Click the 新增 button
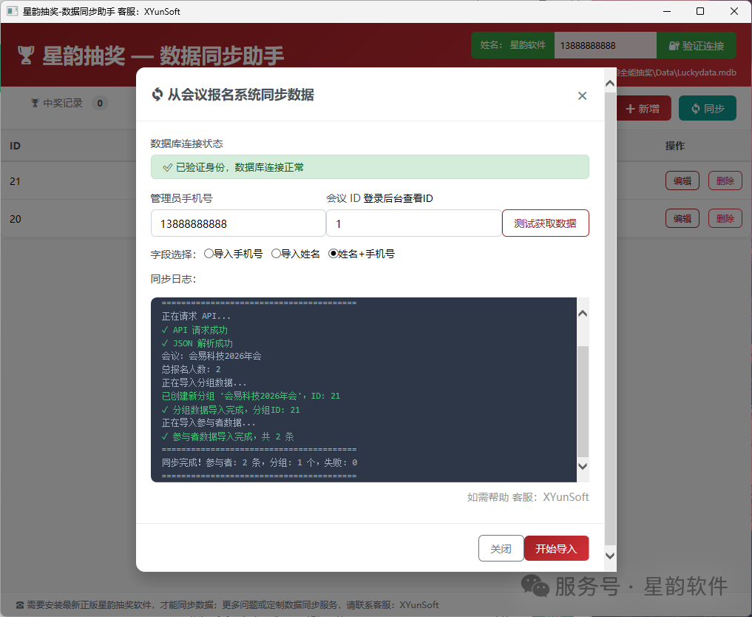Viewport: 752px width, 617px height. point(643,109)
